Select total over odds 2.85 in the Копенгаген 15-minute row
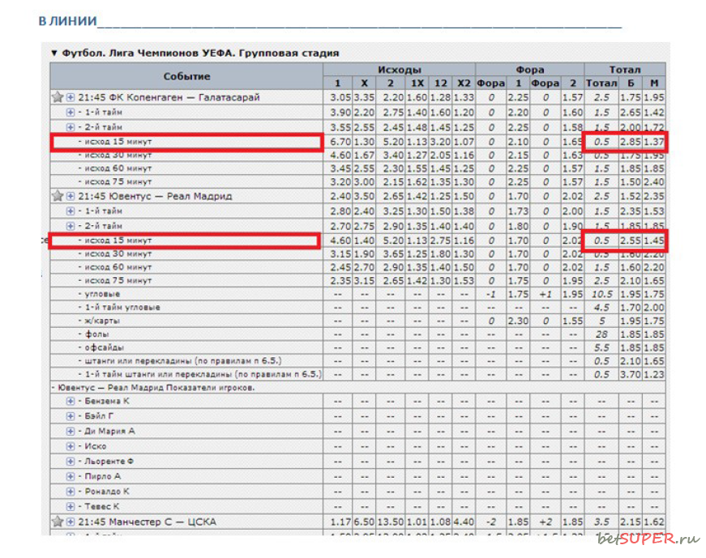The width and height of the screenshot is (706, 558). [631, 142]
